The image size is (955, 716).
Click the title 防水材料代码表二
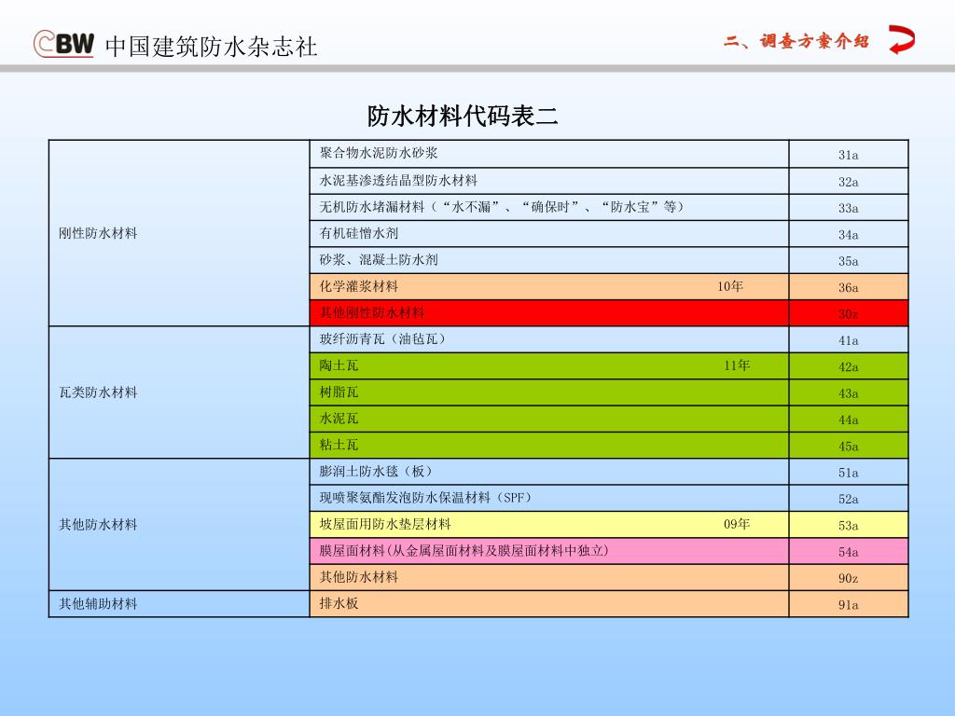click(x=463, y=116)
